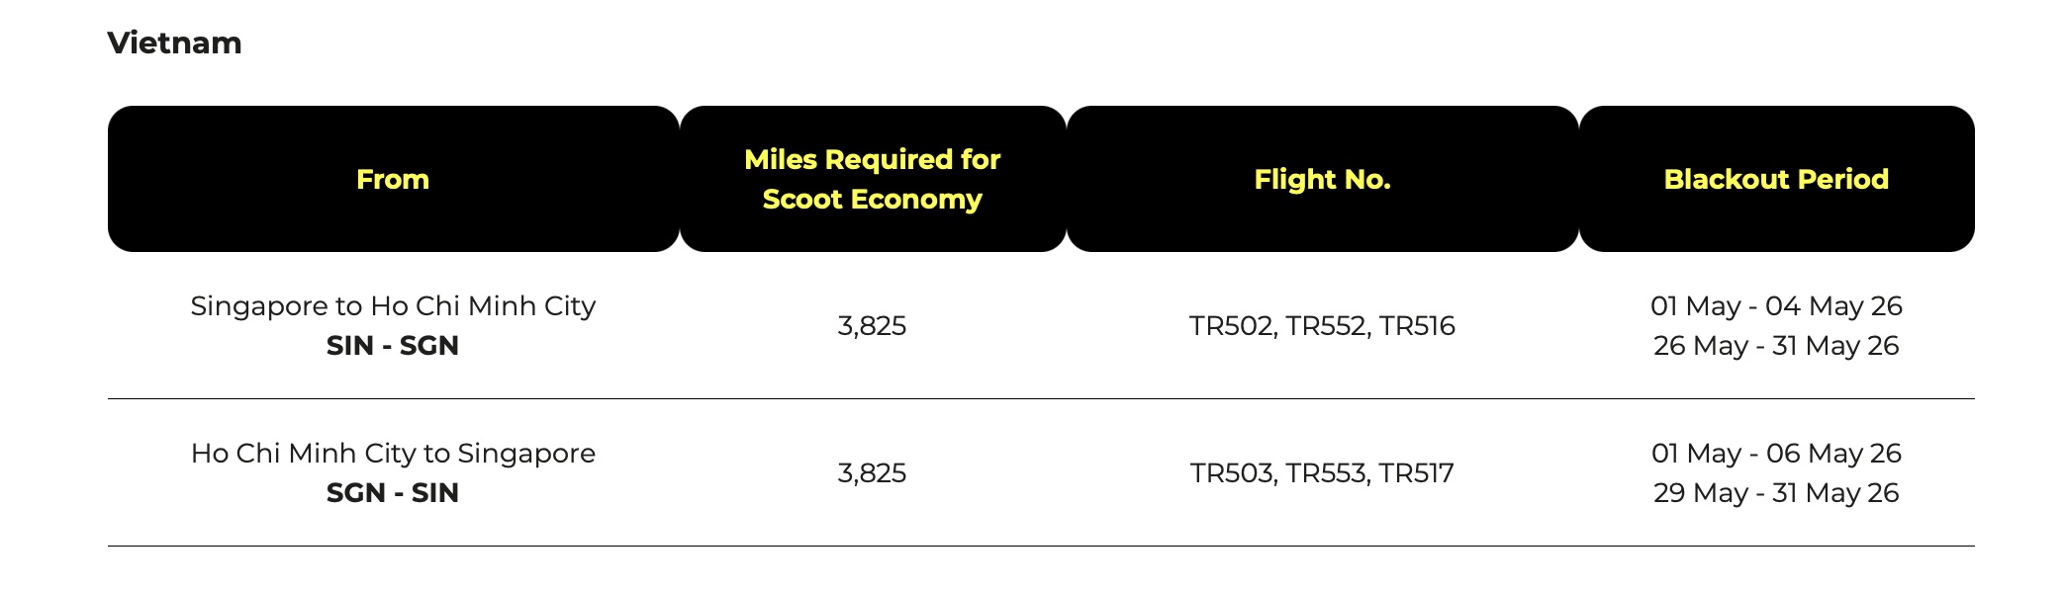This screenshot has width=2066, height=591.
Task: Select the SIN - SGN route code
Action: 393,346
